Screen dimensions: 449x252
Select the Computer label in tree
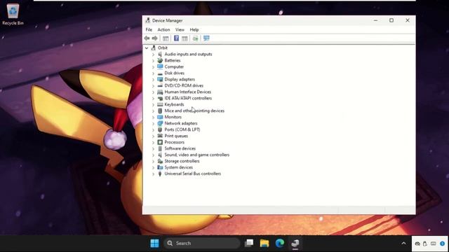(x=174, y=66)
